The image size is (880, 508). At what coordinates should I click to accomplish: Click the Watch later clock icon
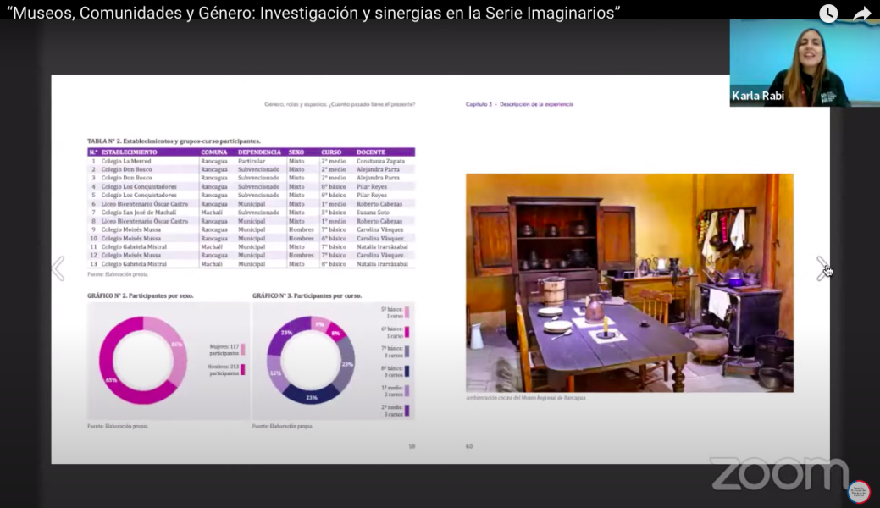[827, 14]
